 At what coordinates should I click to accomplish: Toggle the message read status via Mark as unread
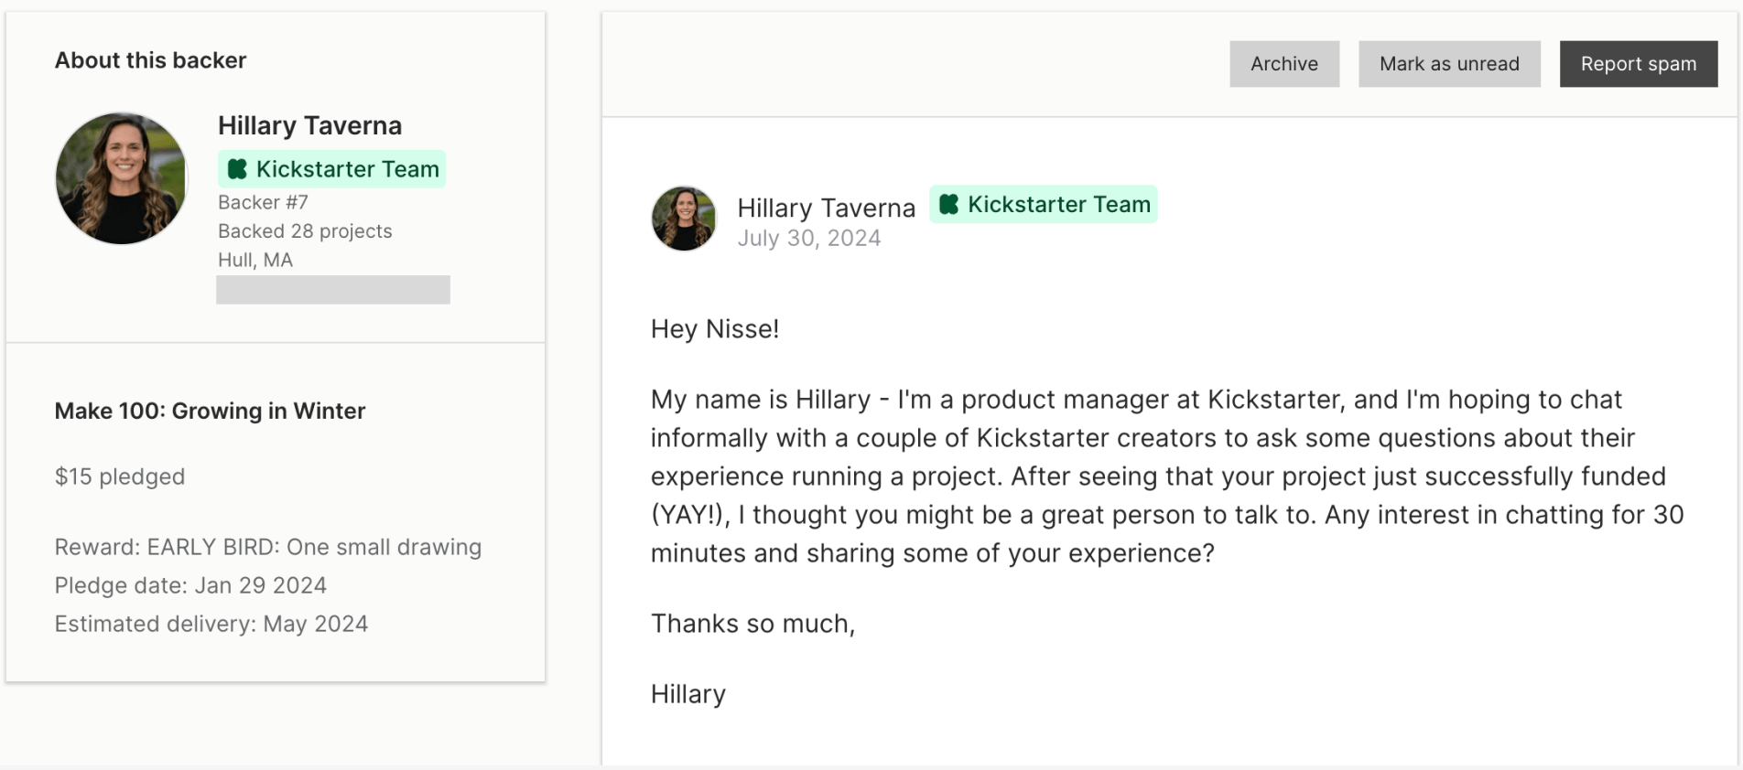1449,63
